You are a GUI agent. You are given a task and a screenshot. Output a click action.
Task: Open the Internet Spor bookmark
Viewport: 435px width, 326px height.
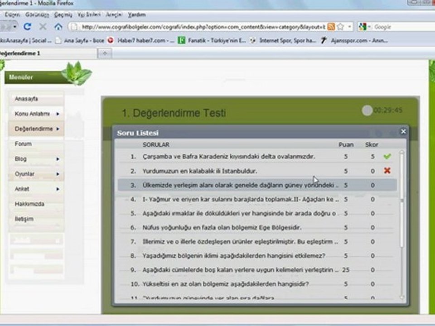[283, 40]
